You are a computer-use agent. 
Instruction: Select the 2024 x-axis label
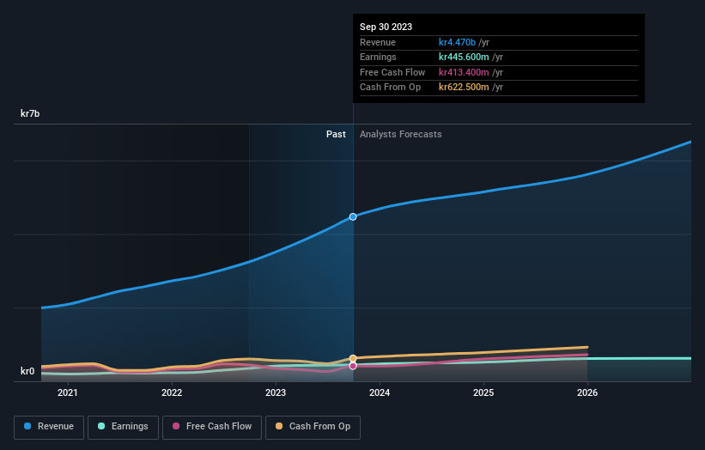click(x=380, y=393)
